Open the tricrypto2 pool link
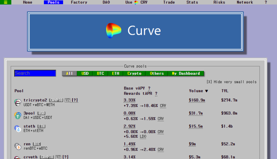This screenshot has height=159, width=277. (x=35, y=100)
